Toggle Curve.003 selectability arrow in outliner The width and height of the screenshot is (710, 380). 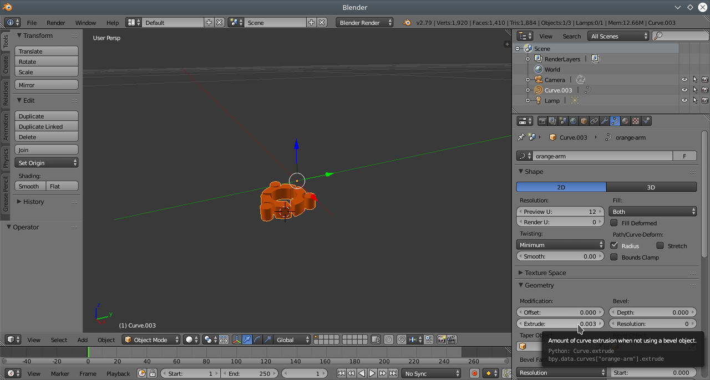coord(694,90)
